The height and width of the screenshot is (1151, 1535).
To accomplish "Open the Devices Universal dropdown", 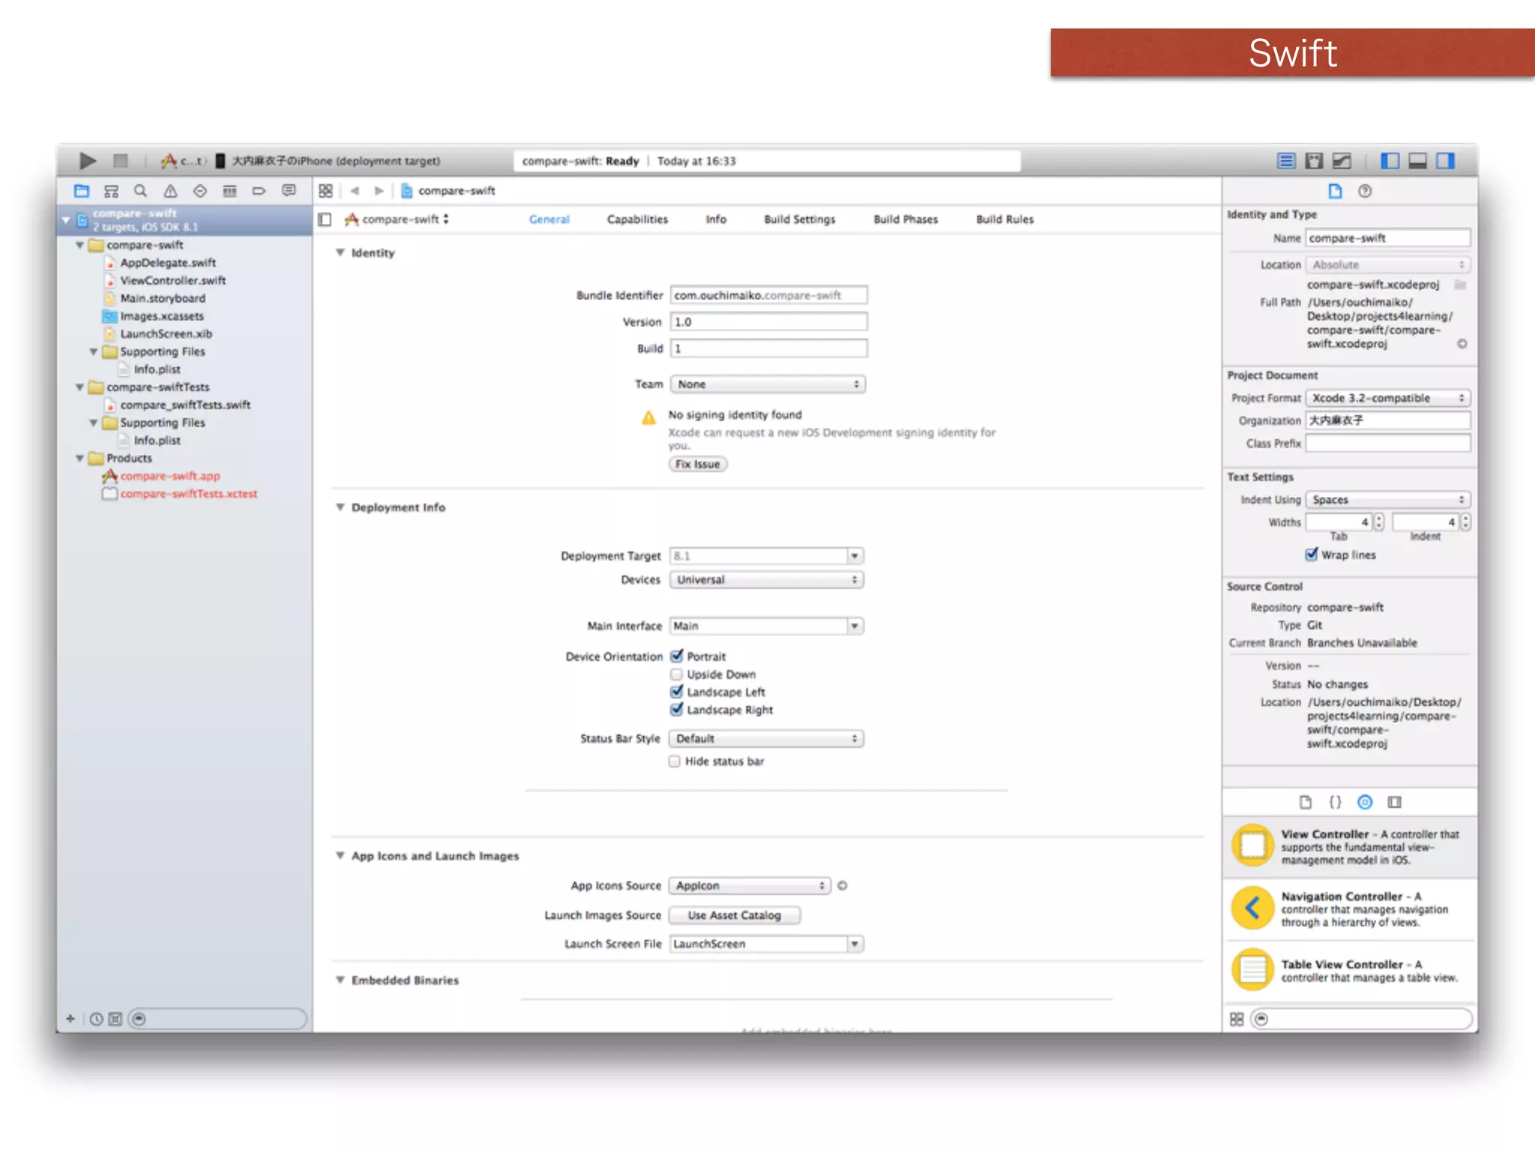I will pyautogui.click(x=766, y=580).
